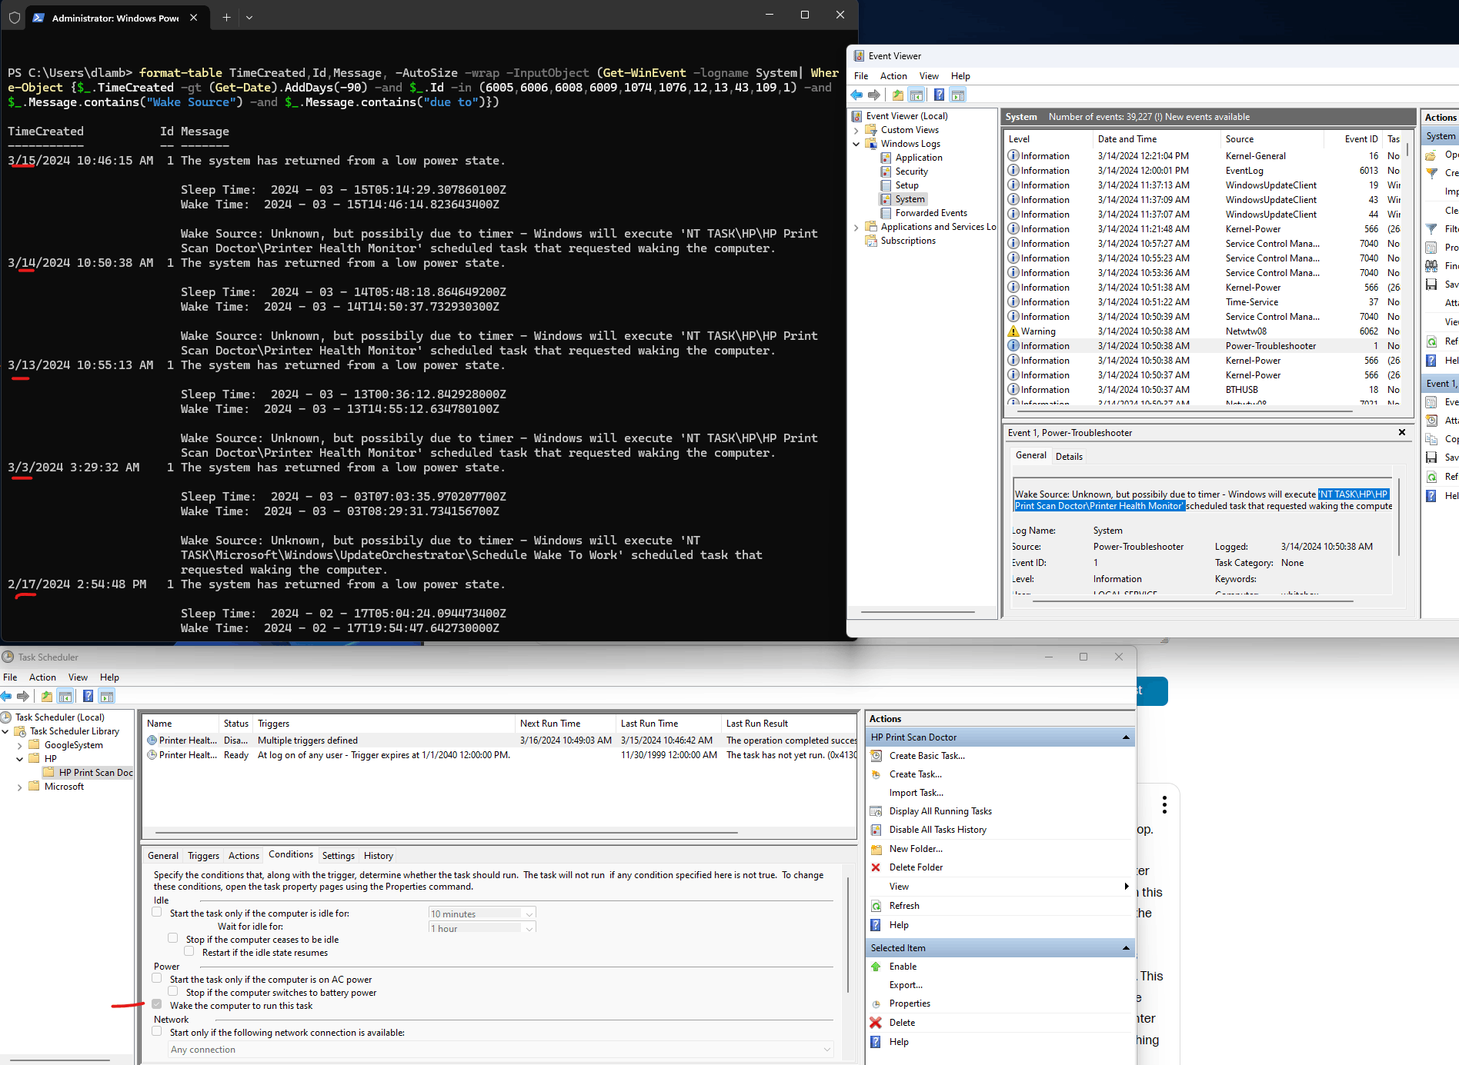Toggle 'Stop if computer switches to battery power'
1459x1065 pixels.
(173, 992)
